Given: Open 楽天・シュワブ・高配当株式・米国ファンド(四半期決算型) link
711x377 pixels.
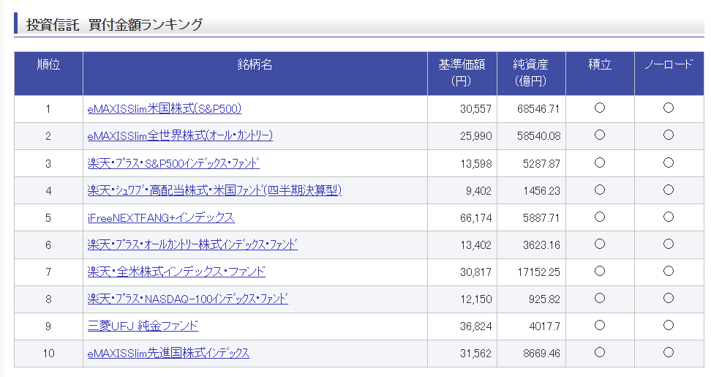Looking at the screenshot, I should (x=214, y=190).
